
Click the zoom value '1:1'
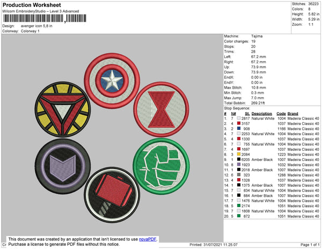(x=311, y=25)
